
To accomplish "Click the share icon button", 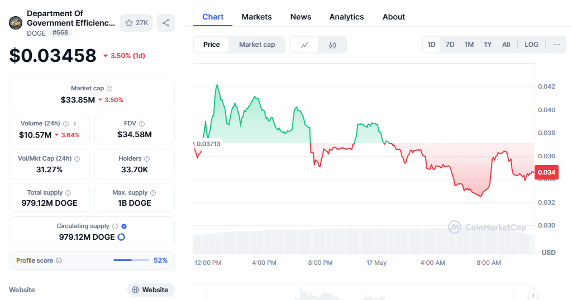I will 166,23.
